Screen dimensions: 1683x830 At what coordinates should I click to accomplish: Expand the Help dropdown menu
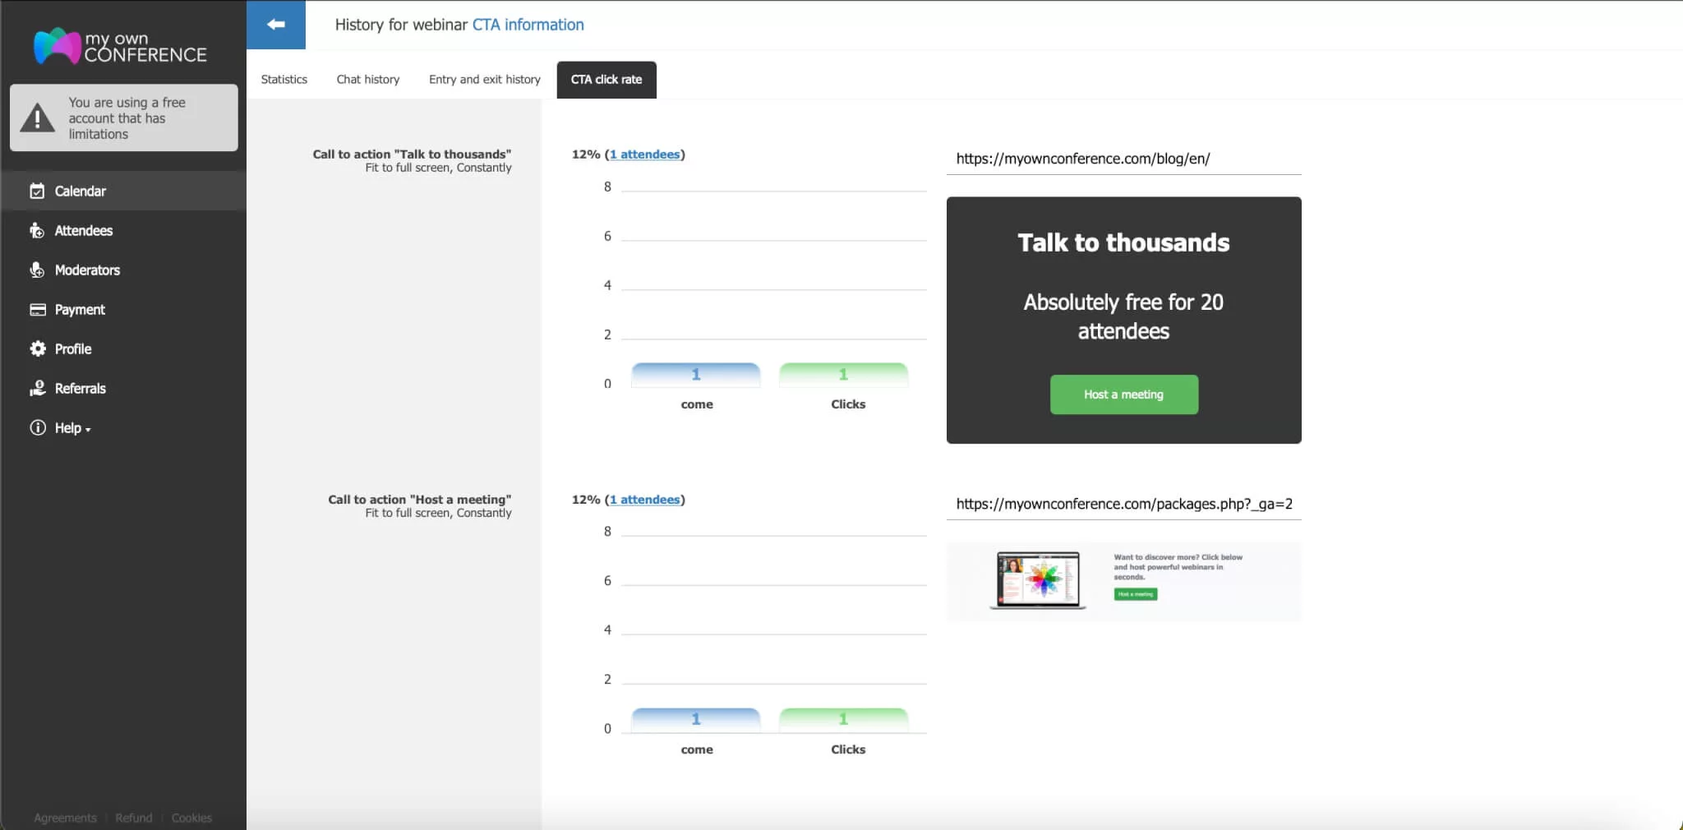(86, 428)
